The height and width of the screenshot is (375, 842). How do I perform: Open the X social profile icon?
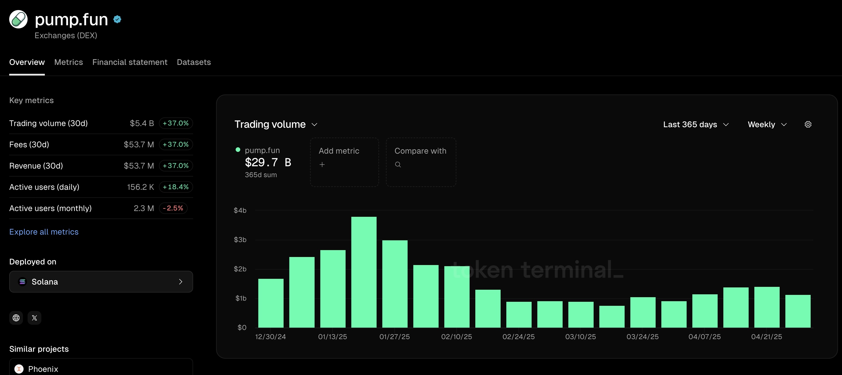[x=34, y=318]
